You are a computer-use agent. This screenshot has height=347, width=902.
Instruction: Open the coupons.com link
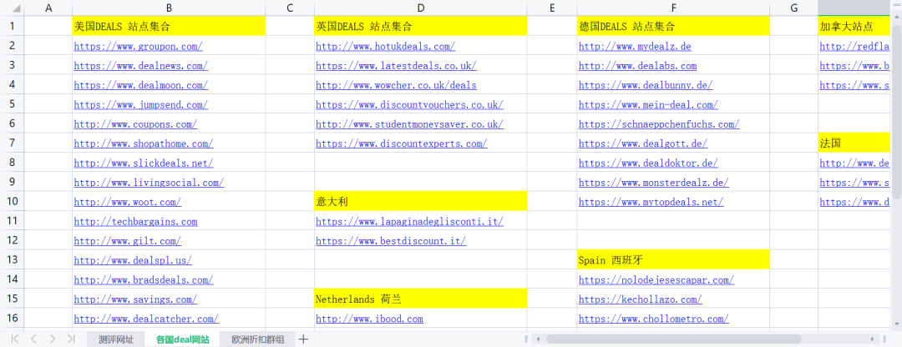point(136,124)
